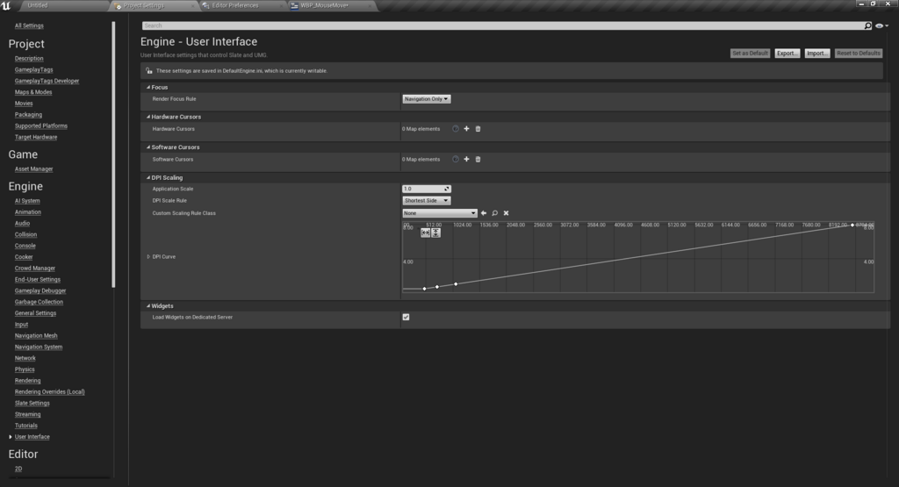Remove all Hardware Cursors map elements
This screenshot has width=899, height=487.
click(478, 129)
